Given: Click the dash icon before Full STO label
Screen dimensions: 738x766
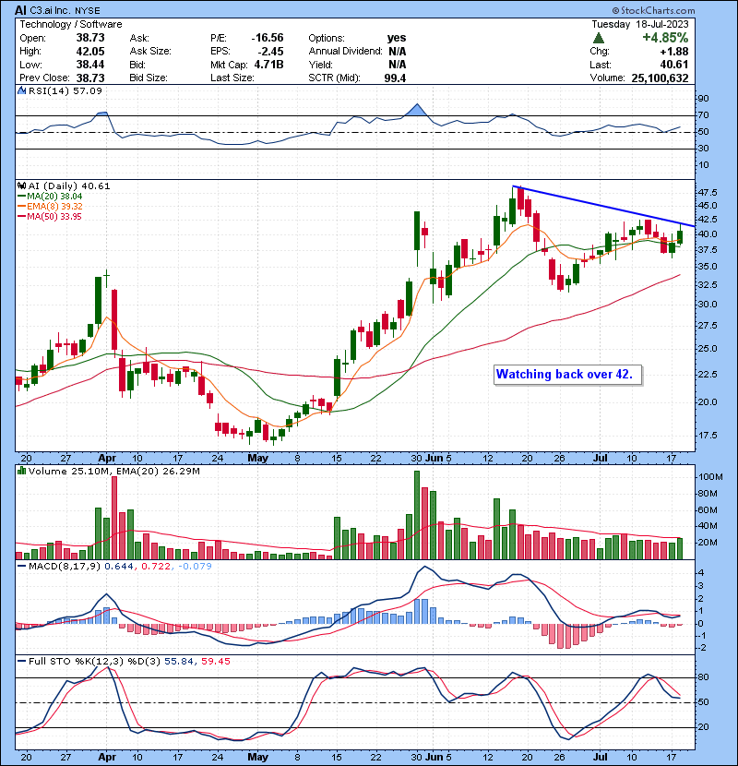Looking at the screenshot, I should point(21,661).
